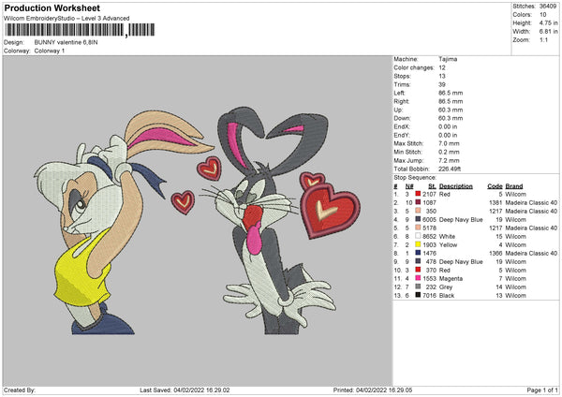The width and height of the screenshot is (562, 397).
Task: Click the Stitches value 36409
Action: coord(548,7)
